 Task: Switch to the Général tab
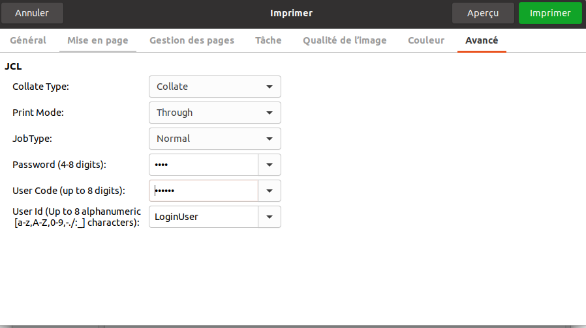(28, 40)
